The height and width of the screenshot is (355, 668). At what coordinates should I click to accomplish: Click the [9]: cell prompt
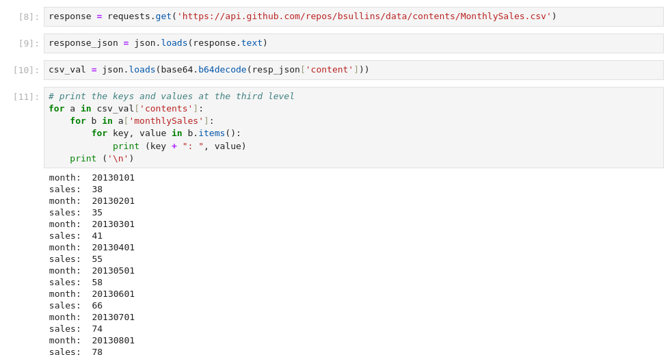click(x=29, y=43)
